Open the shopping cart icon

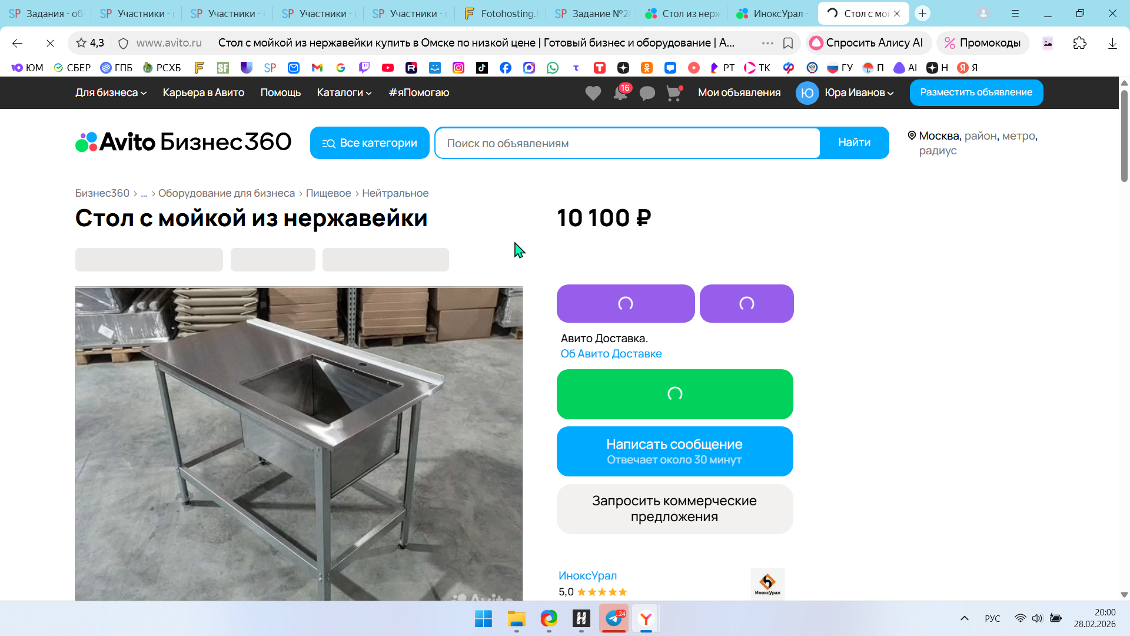(673, 93)
